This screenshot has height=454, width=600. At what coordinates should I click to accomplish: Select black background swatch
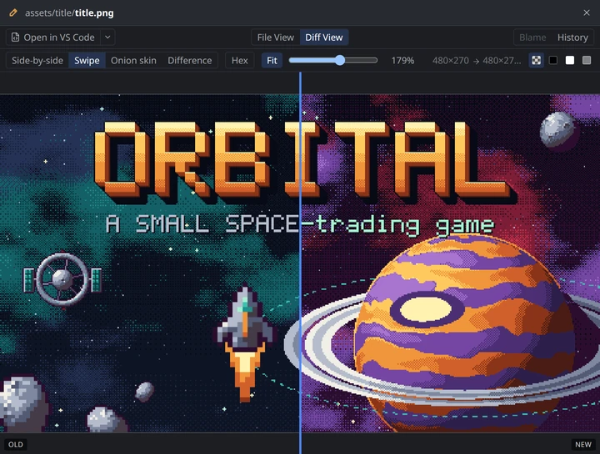pos(553,61)
